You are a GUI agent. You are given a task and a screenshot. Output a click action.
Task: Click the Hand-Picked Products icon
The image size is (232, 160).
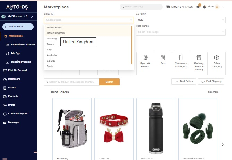(x=7, y=45)
